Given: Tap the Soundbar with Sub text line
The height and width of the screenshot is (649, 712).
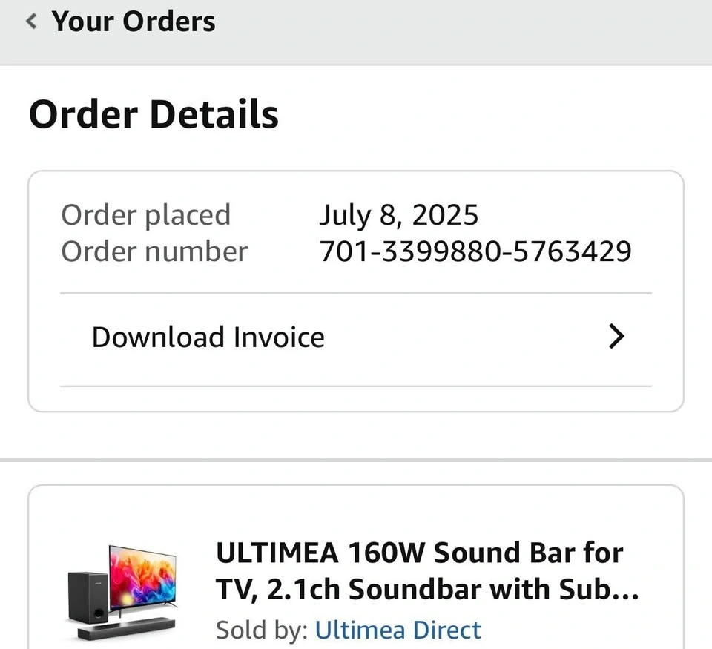Looking at the screenshot, I should point(427,590).
